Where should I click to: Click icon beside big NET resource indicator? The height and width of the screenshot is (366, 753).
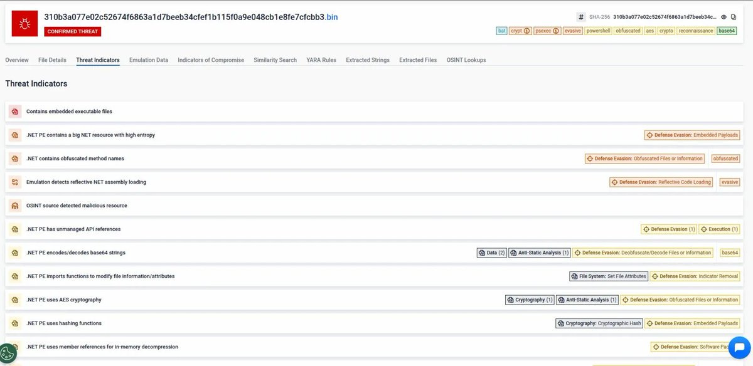tap(15, 135)
